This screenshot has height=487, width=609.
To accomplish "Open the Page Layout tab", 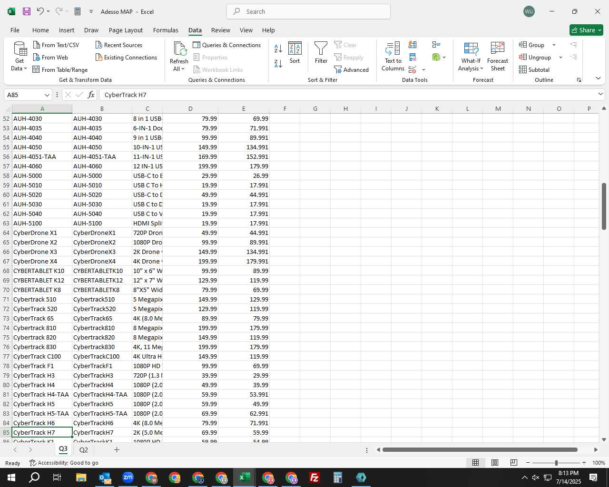I will coord(126,30).
